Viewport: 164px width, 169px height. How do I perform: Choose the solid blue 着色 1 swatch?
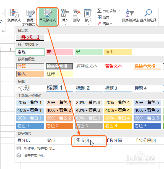coord(30,126)
